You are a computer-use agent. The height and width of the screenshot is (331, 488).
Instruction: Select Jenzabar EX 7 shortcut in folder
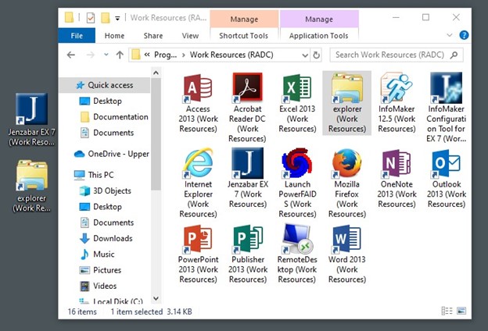248,178
